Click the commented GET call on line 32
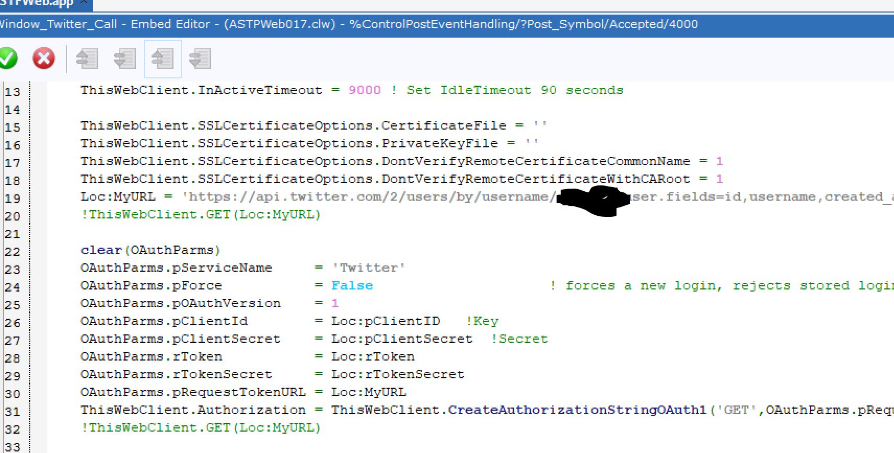Image resolution: width=894 pixels, height=453 pixels. click(201, 427)
